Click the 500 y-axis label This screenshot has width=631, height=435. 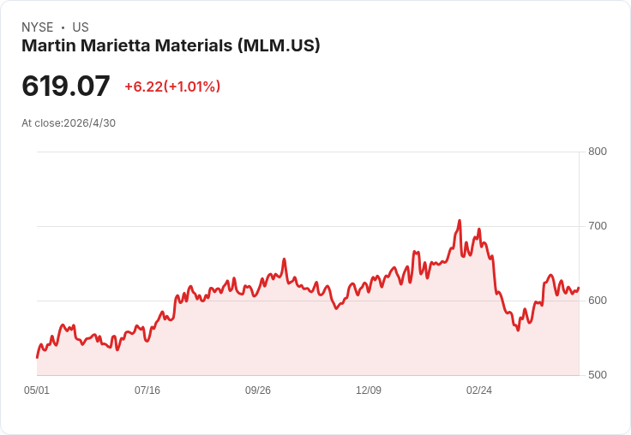598,375
